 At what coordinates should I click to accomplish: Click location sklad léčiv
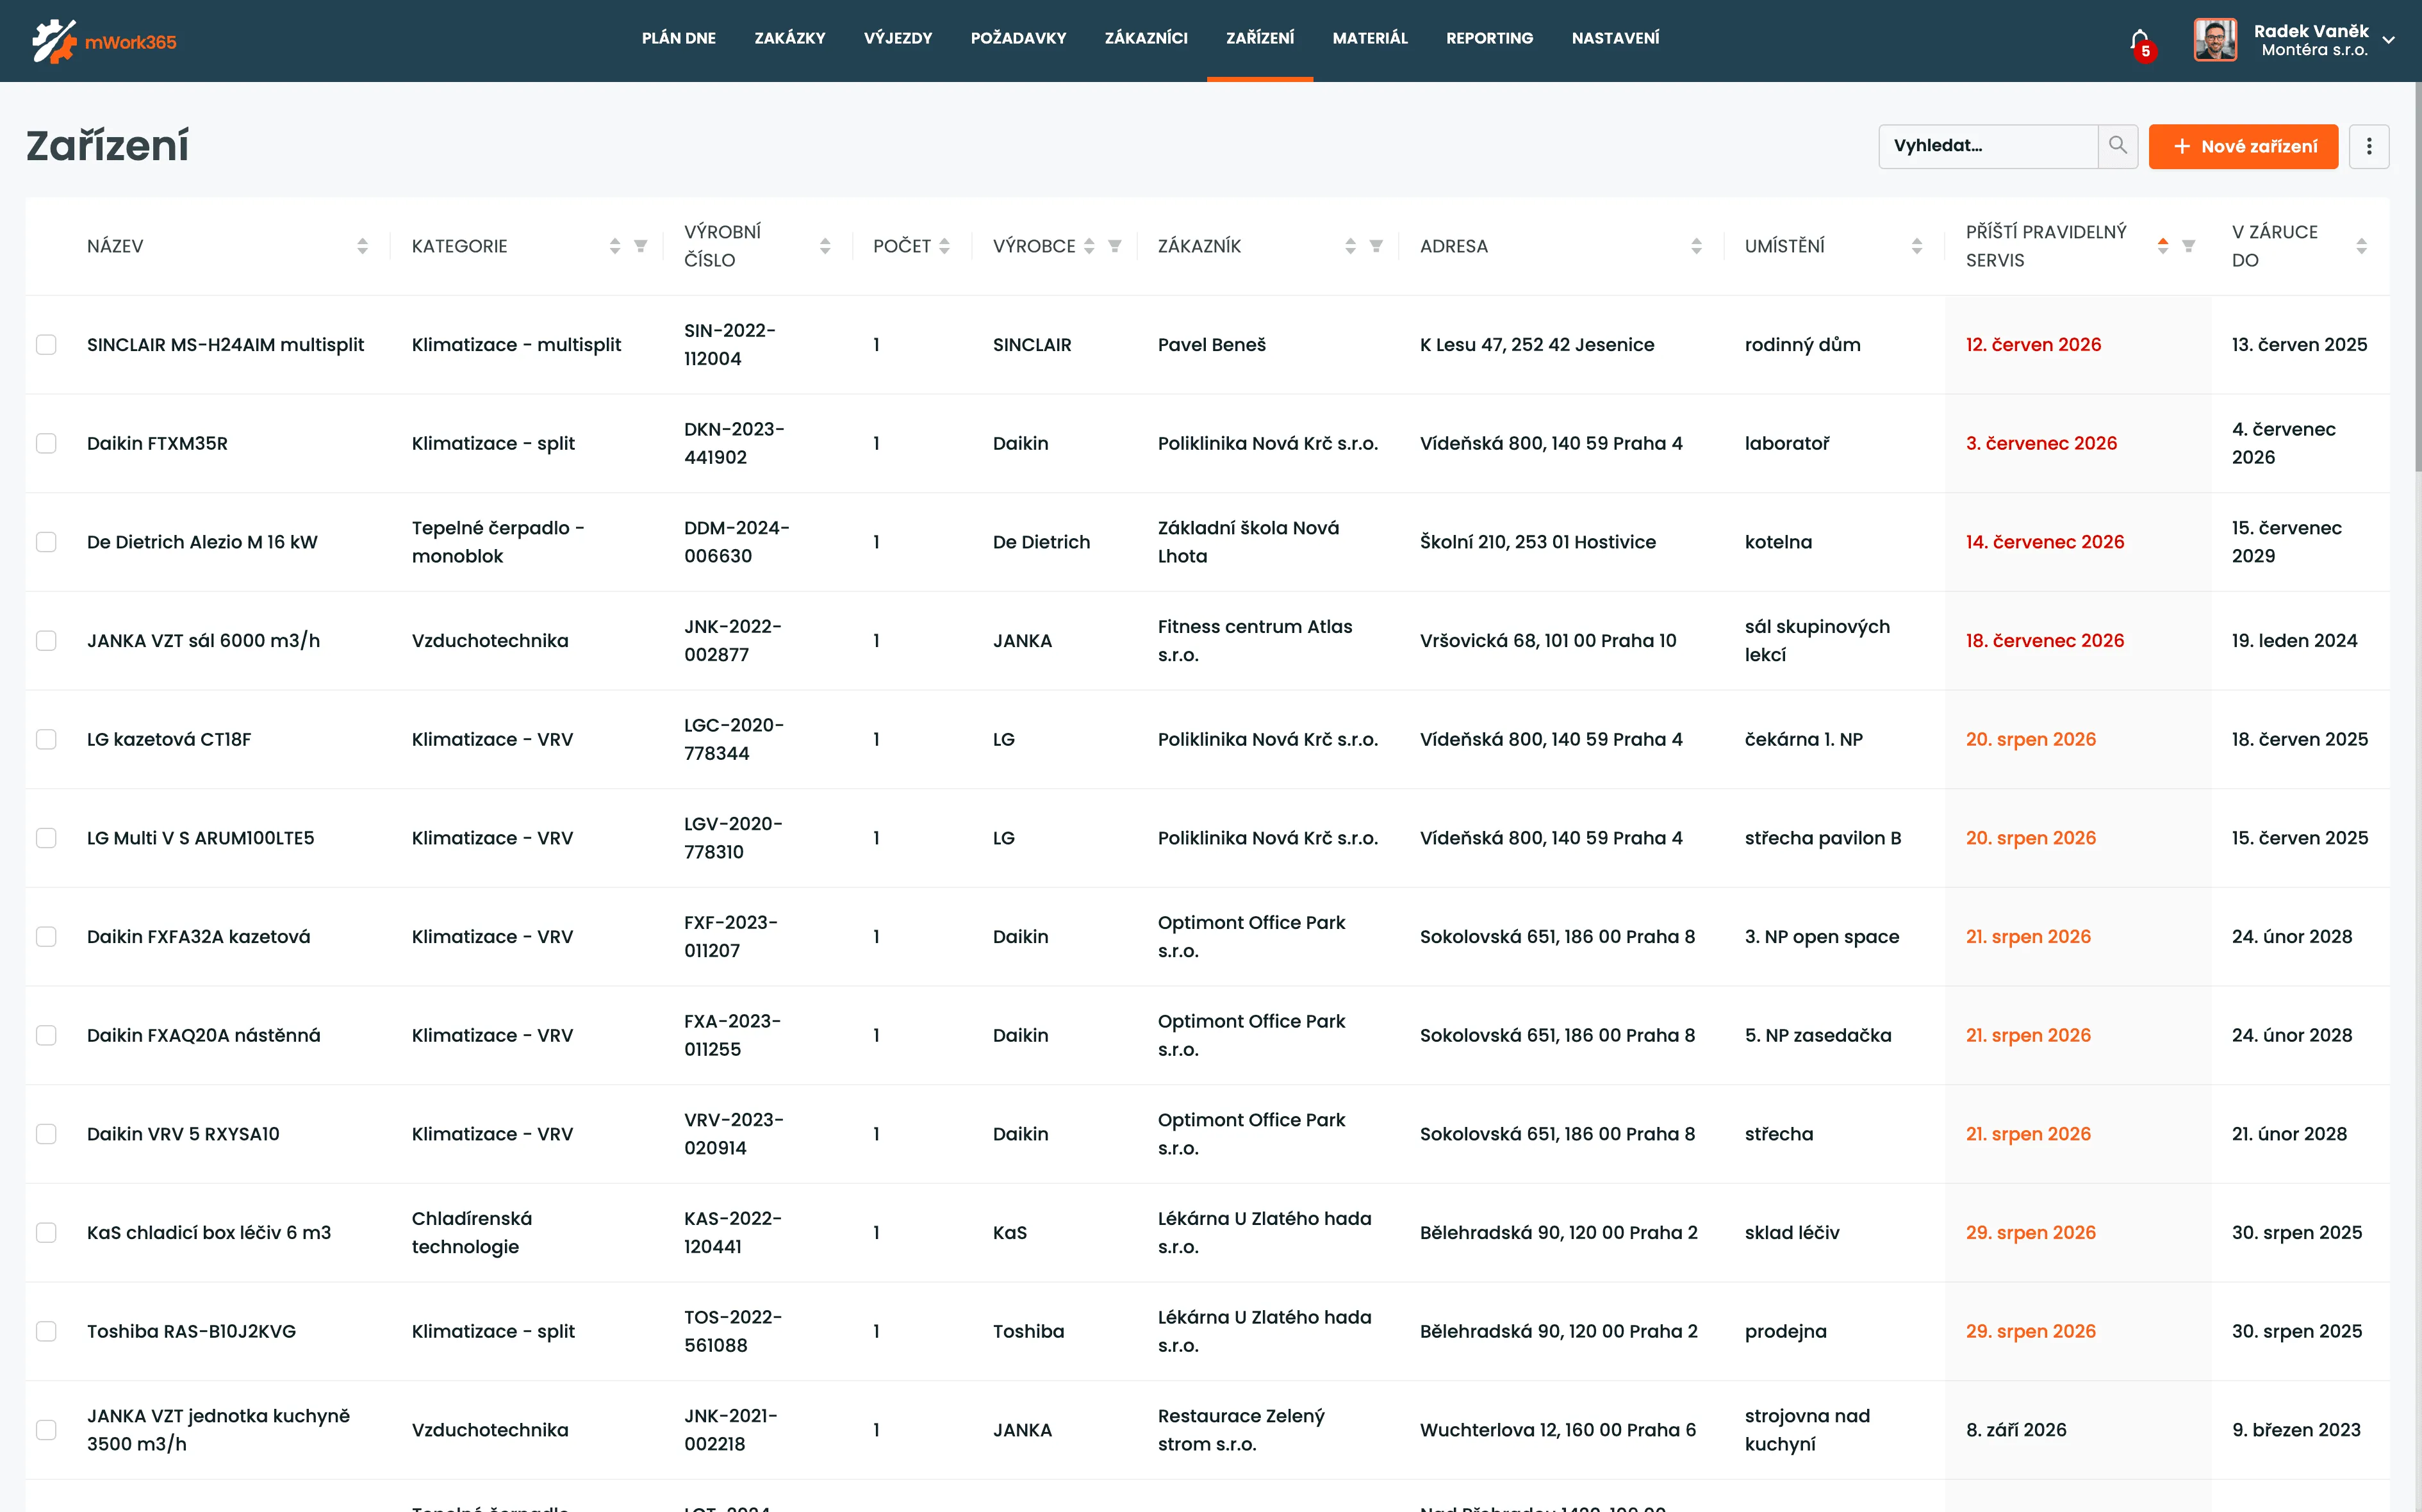tap(1792, 1233)
